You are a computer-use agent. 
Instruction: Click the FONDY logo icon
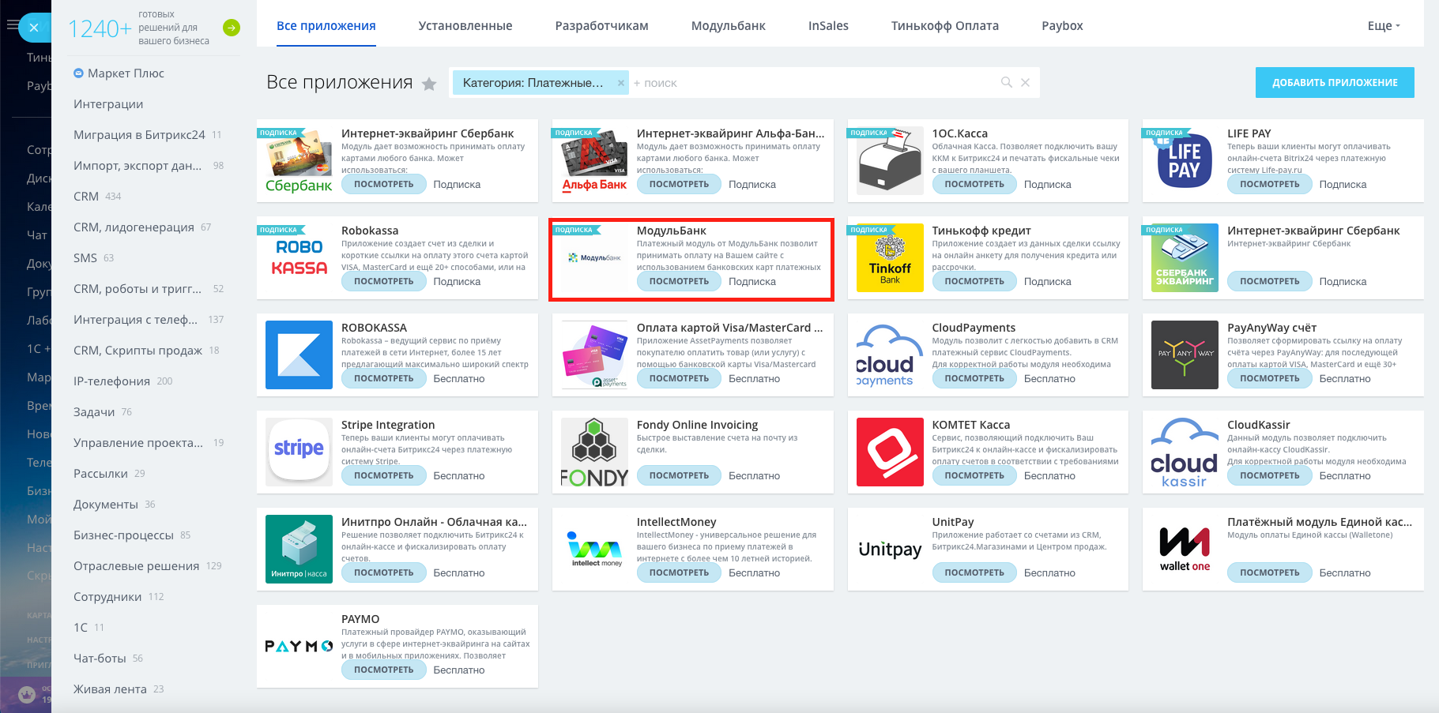tap(594, 452)
